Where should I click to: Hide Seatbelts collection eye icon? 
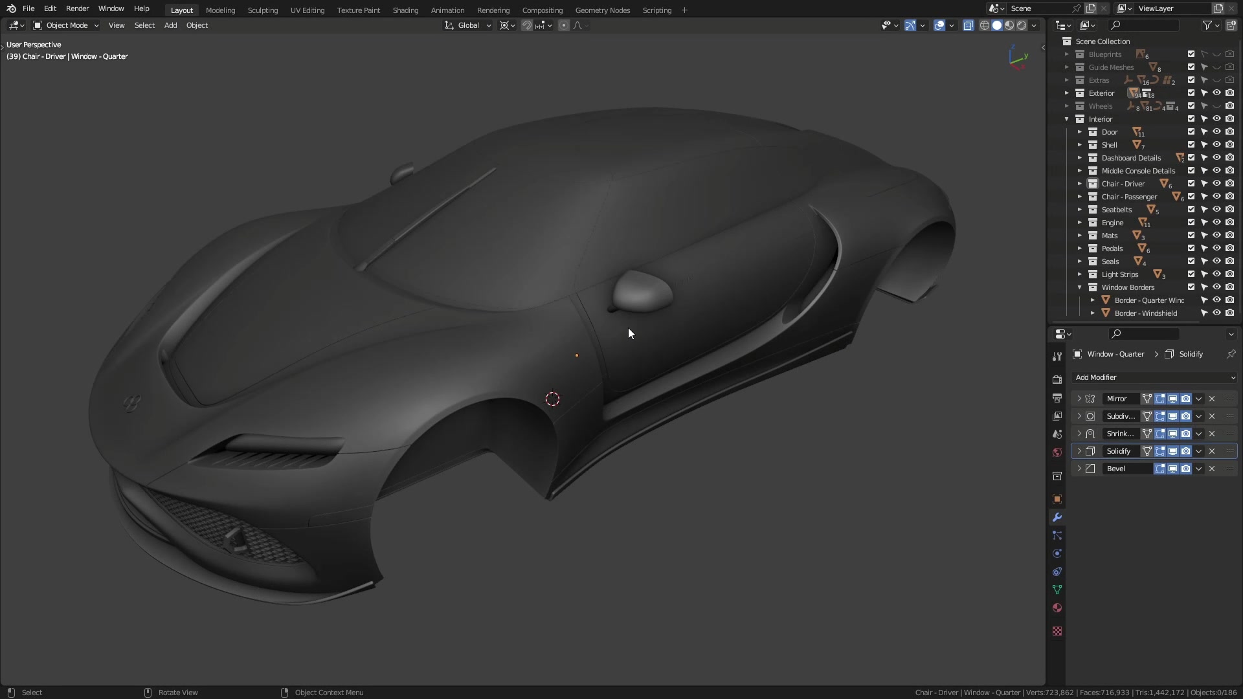(1217, 209)
